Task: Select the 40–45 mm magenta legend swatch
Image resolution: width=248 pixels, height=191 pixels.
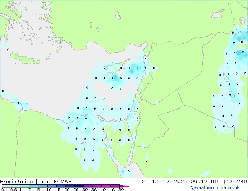Action: click(x=106, y=186)
